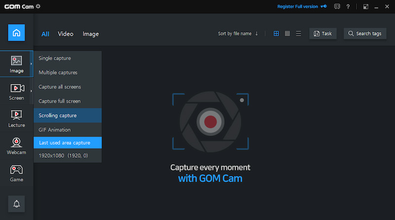Image resolution: width=395 pixels, height=220 pixels.
Task: Click the Task button
Action: 322,34
